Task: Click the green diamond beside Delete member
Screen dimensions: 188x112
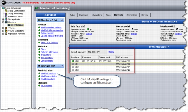Action: [39, 33]
